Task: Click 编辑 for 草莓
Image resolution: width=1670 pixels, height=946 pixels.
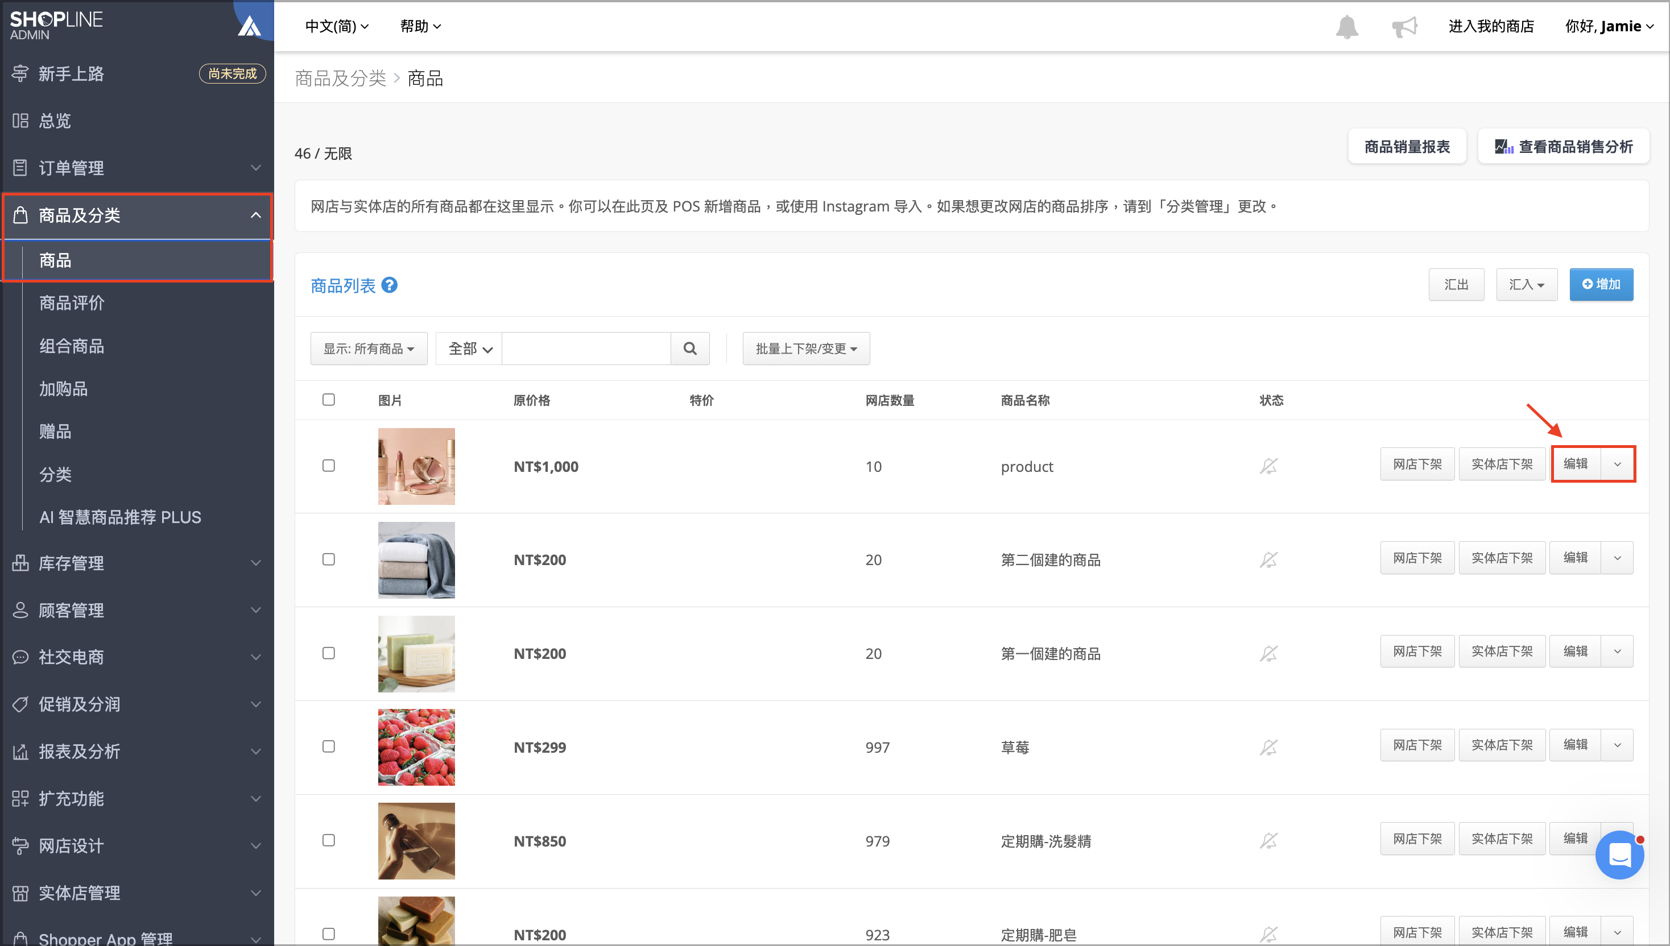Action: 1576,745
